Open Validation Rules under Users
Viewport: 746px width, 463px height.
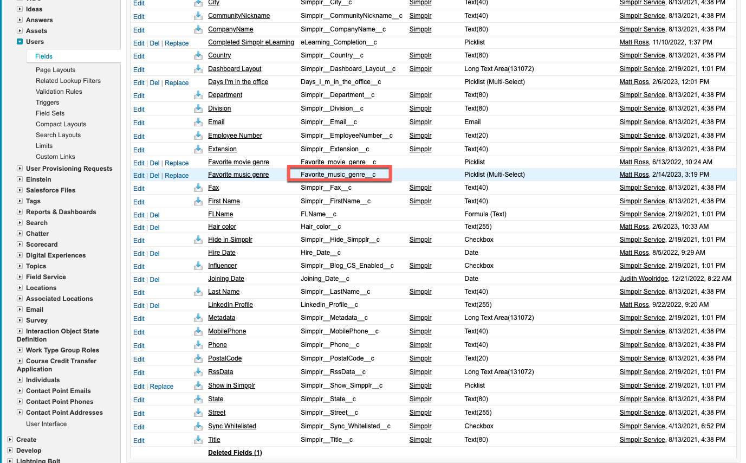pos(59,92)
